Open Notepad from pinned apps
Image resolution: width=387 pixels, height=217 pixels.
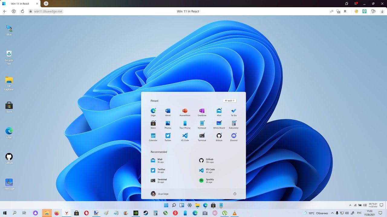point(202,124)
